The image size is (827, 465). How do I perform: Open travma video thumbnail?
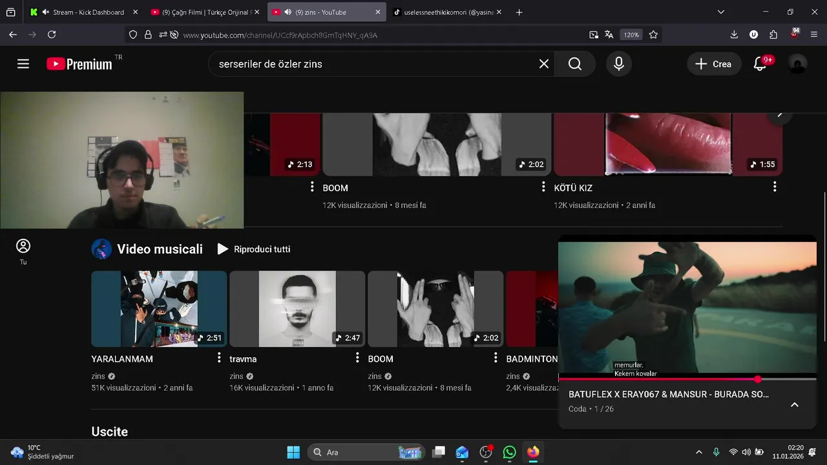point(297,309)
